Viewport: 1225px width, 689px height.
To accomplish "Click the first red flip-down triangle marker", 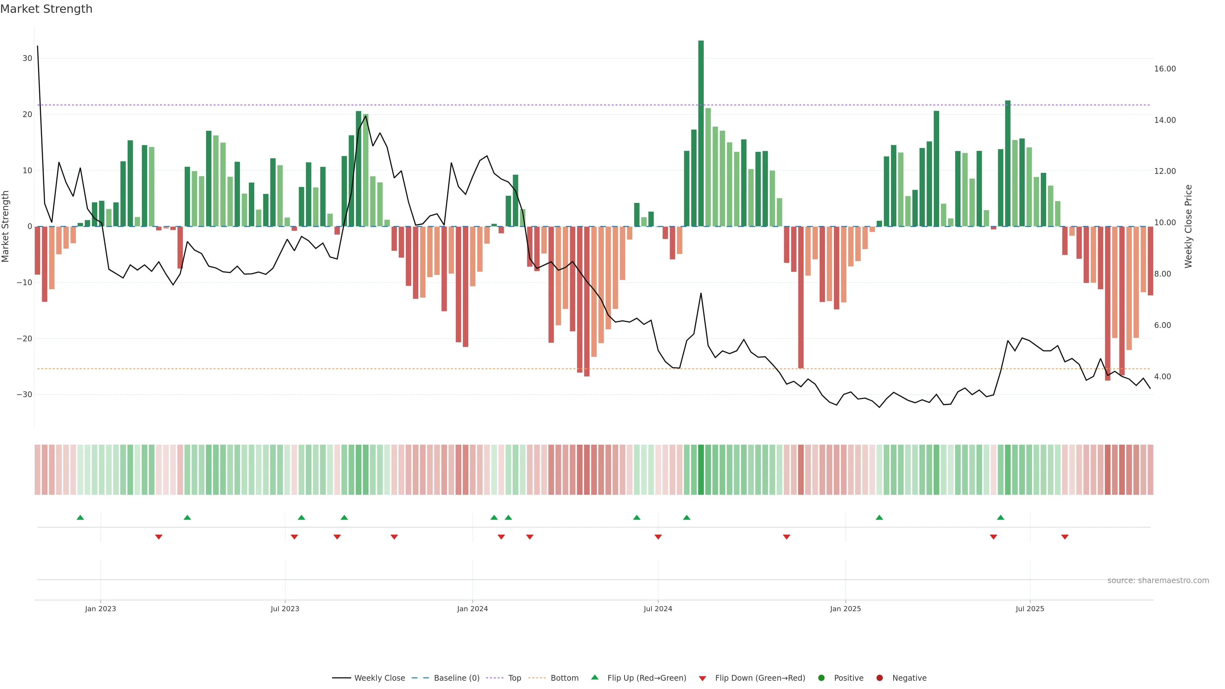I will click(159, 537).
